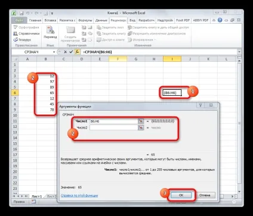Screen dimensions: 253x216
Task: Click the vertical scrollbar of the sheet
Action: (239, 123)
